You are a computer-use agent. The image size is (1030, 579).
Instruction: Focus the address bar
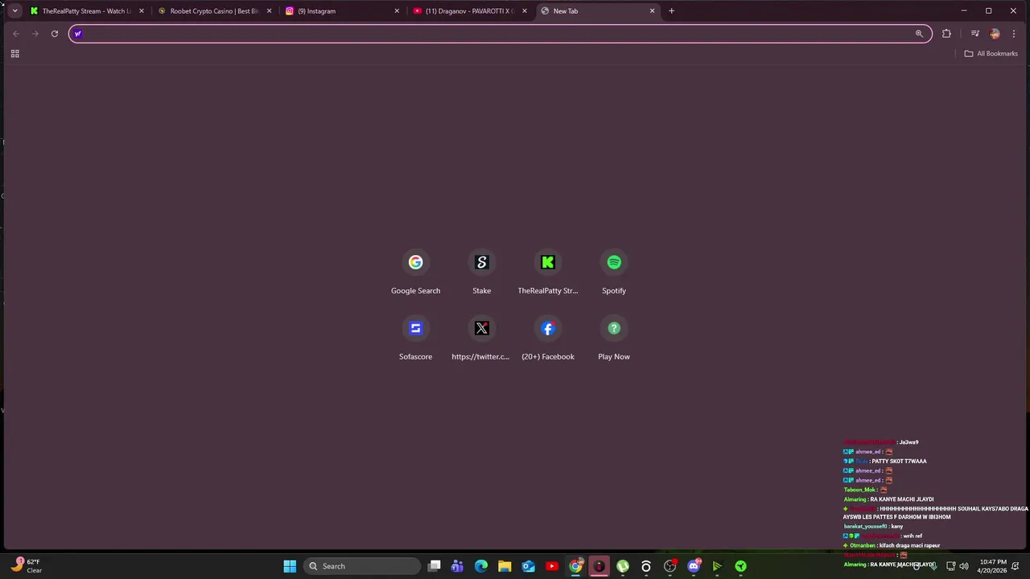499,34
